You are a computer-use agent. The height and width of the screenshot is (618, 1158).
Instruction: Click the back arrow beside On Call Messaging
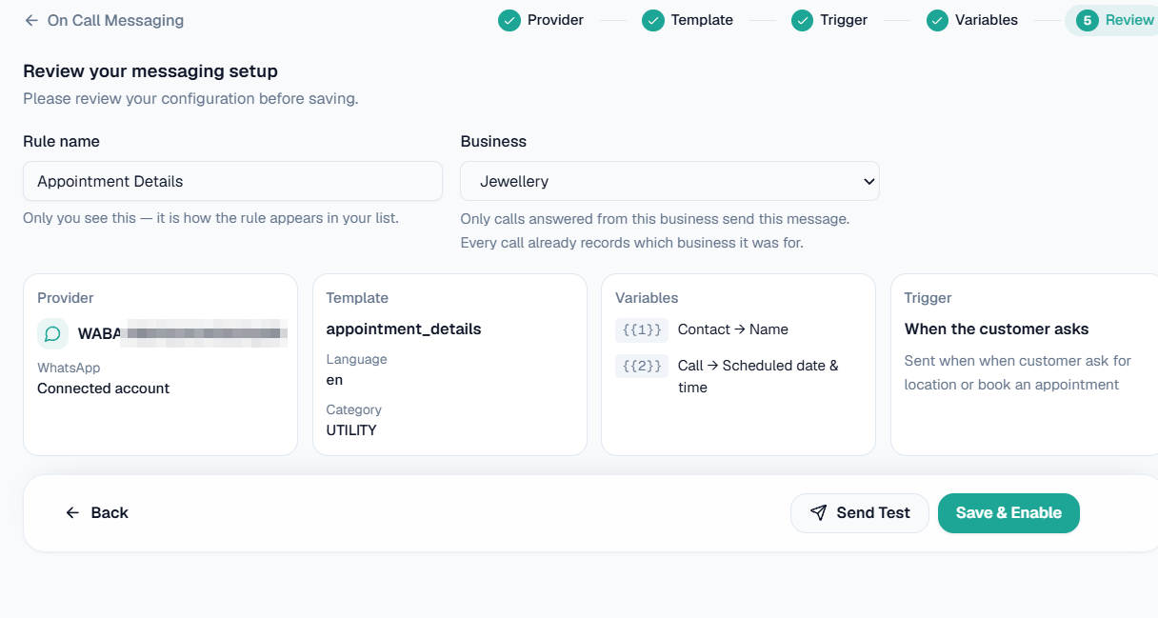[x=31, y=20]
